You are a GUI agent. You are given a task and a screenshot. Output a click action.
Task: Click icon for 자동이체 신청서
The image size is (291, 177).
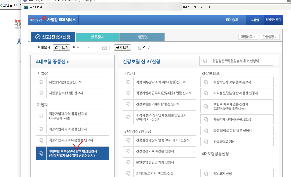[206, 119]
